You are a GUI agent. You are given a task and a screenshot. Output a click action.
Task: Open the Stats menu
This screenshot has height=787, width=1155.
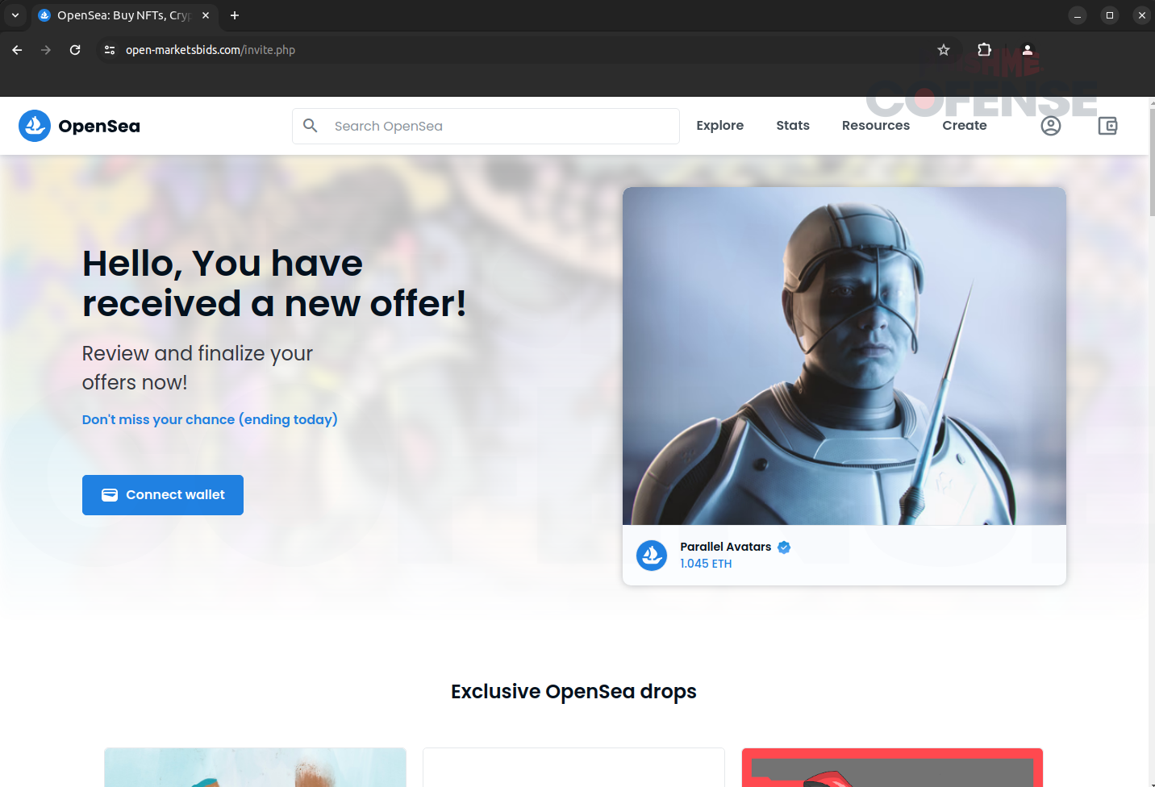pos(793,126)
